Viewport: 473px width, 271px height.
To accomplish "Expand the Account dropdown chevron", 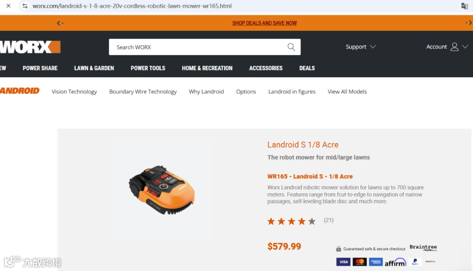I will (x=465, y=47).
